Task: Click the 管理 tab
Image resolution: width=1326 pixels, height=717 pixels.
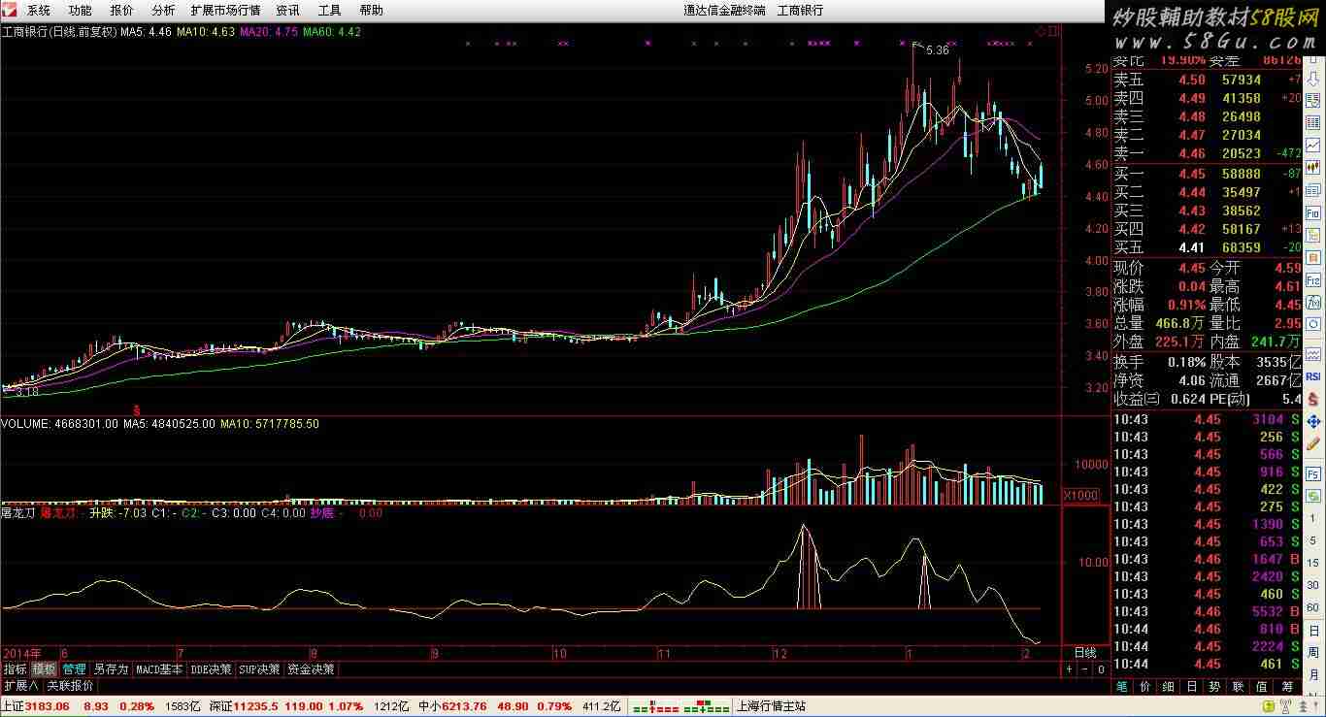Action: pos(75,668)
